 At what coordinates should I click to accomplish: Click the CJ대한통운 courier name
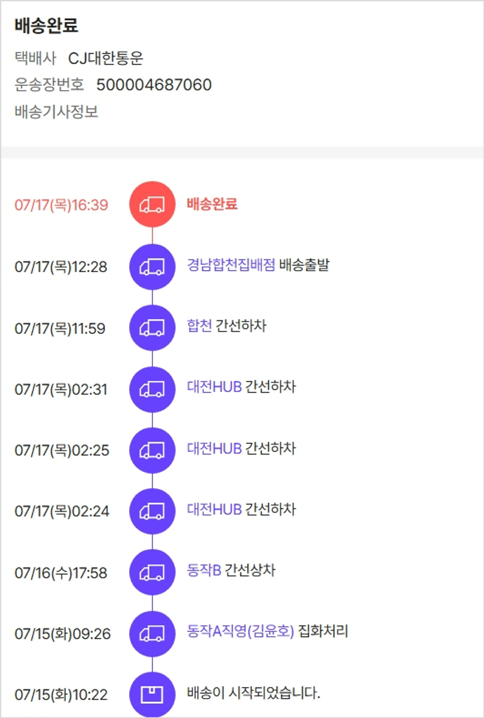pyautogui.click(x=106, y=58)
